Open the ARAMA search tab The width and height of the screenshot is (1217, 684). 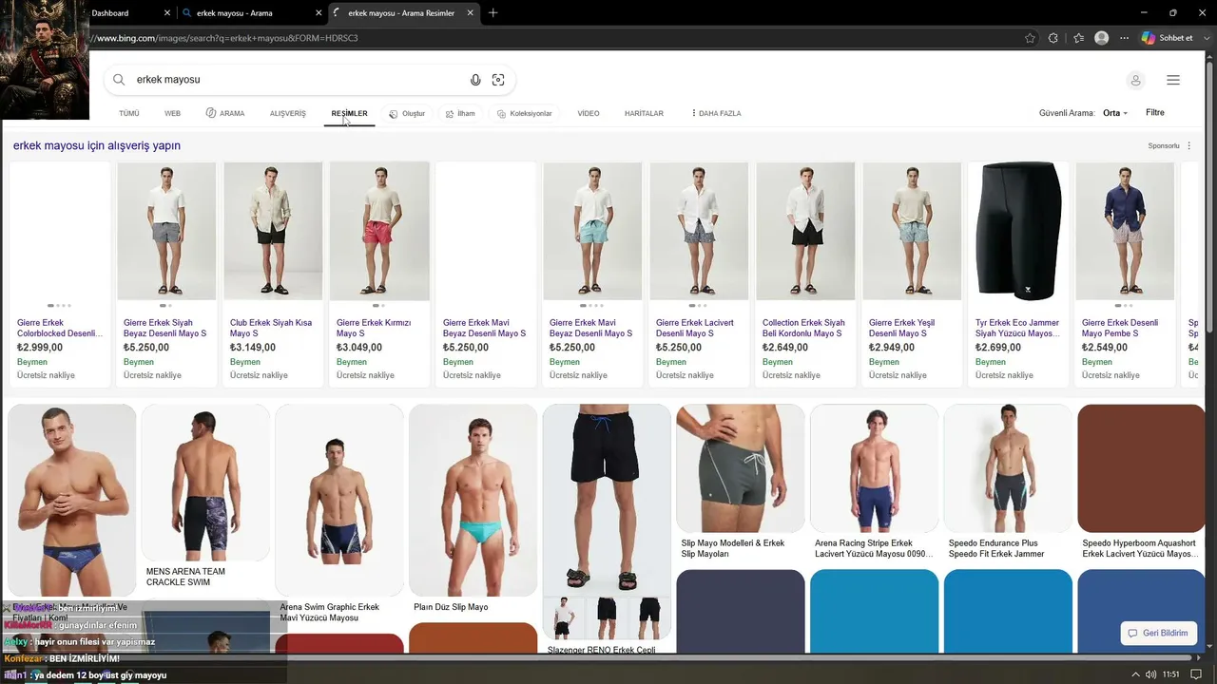tap(225, 113)
